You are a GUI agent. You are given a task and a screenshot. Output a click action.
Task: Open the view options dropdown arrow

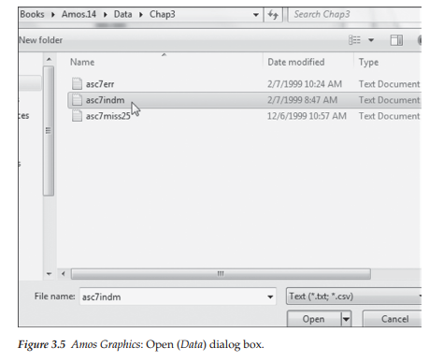point(371,40)
